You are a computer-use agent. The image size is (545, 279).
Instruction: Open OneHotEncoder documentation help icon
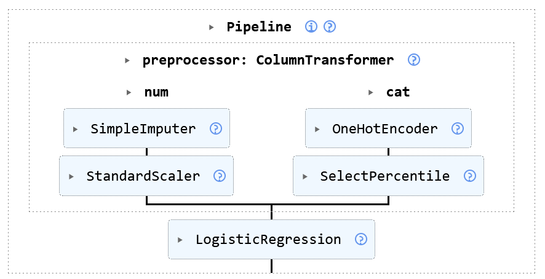pos(457,128)
